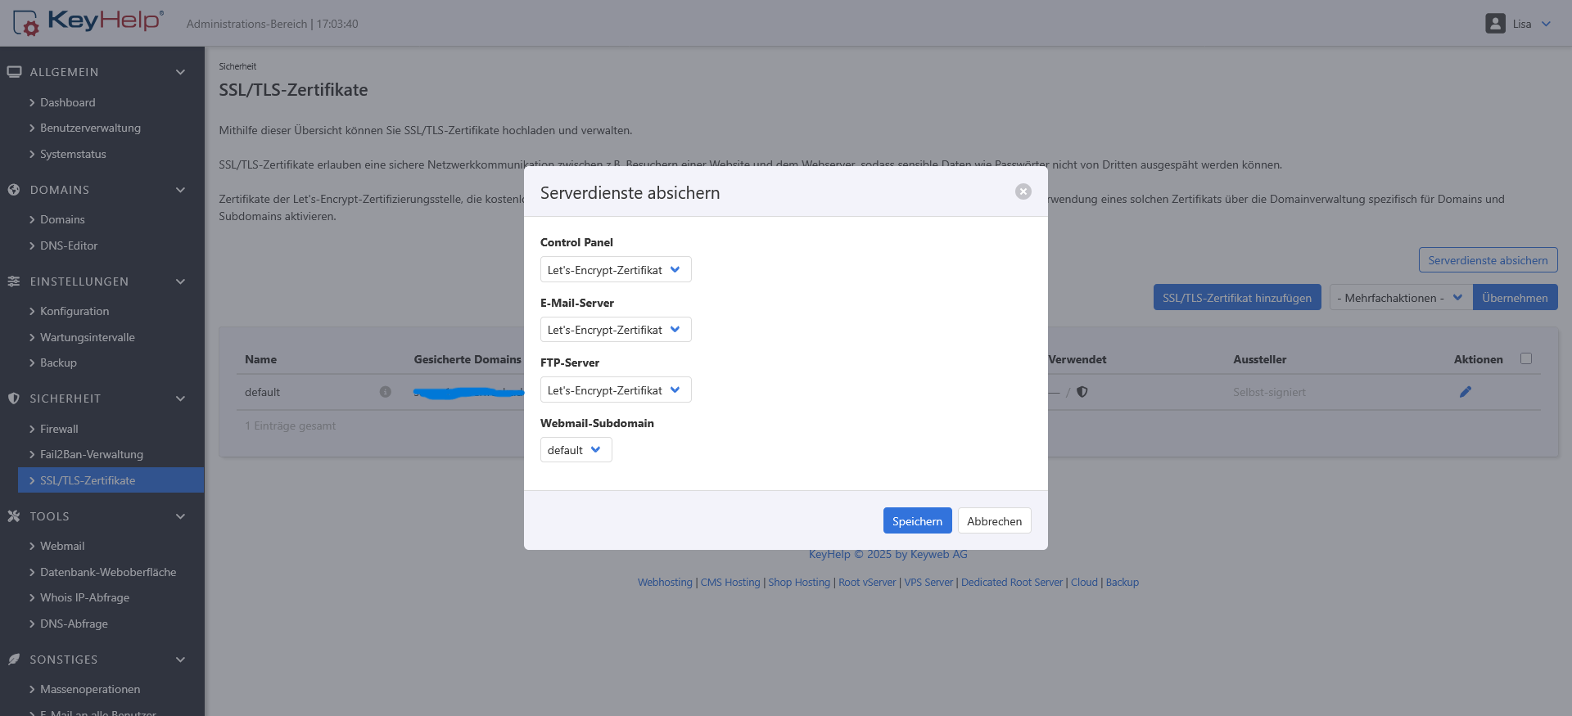Open the FTP-Server certificate dropdown
This screenshot has width=1572, height=716.
[615, 390]
